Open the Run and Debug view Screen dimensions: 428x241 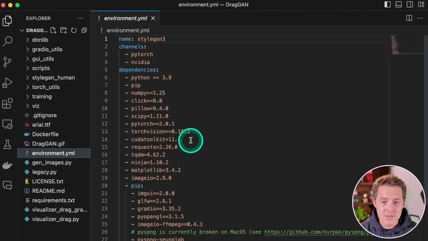(x=7, y=83)
